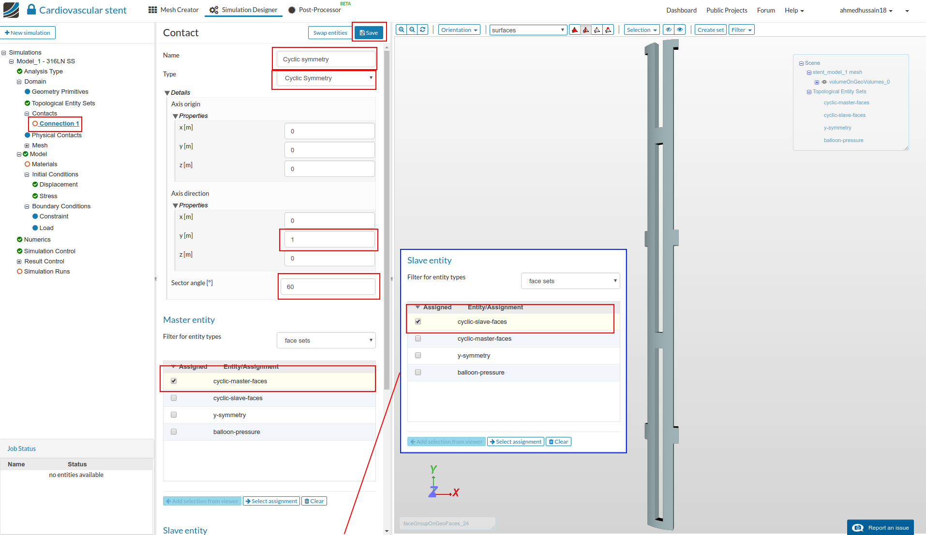Check balloon-pressure in Slave entity popup
Image resolution: width=926 pixels, height=535 pixels.
418,373
